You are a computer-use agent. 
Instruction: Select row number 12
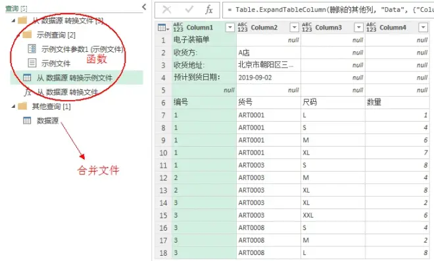pyautogui.click(x=163, y=178)
